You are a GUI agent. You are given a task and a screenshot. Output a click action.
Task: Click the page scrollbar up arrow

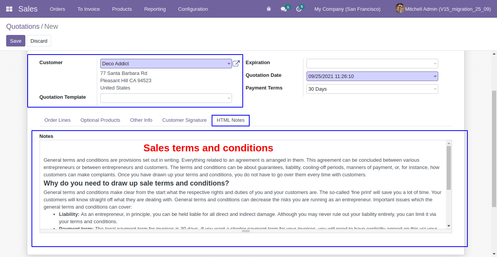[494, 54]
